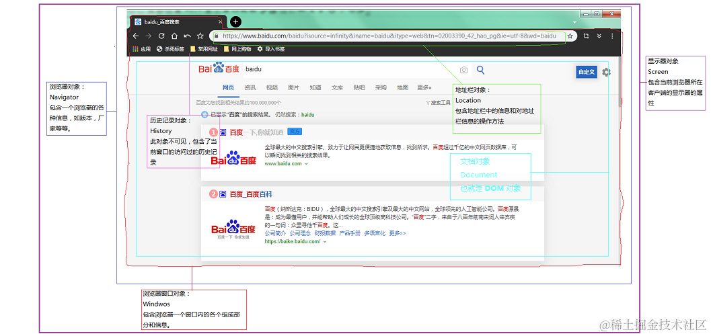The height and width of the screenshot is (336, 711).
Task: Open the 搜索工具 filter
Action: pos(438,103)
